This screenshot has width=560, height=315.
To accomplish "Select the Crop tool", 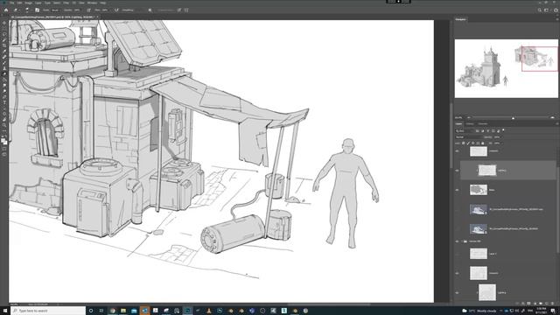I will (x=4, y=45).
